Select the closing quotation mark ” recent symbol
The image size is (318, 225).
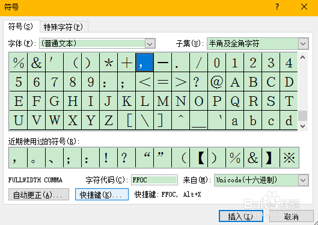[x=162, y=158]
